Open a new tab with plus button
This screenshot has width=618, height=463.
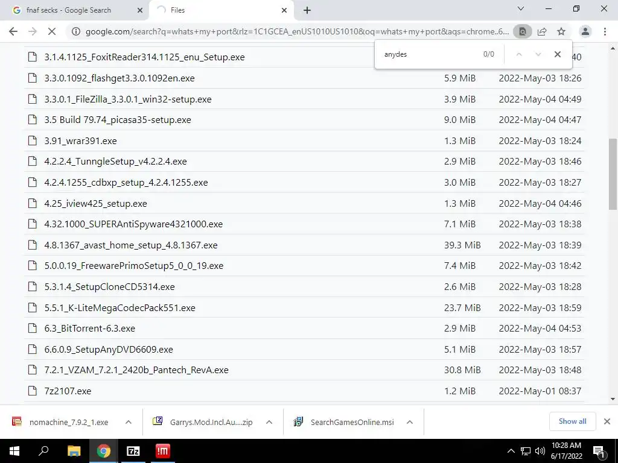tap(307, 10)
